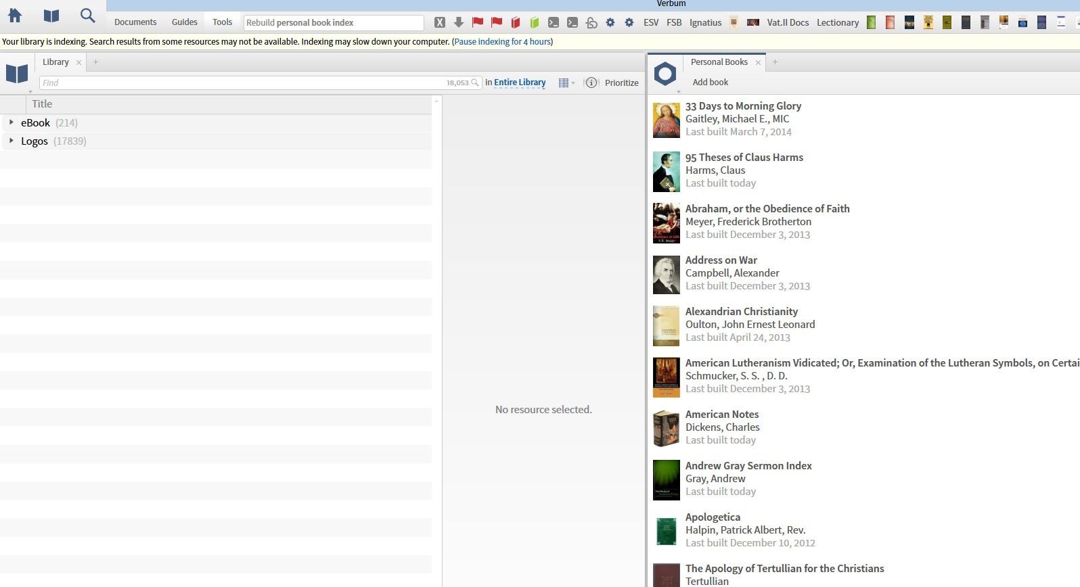Screen dimensions: 1080x587
Task: Select American Notes cover thumbnail
Action: [666, 429]
